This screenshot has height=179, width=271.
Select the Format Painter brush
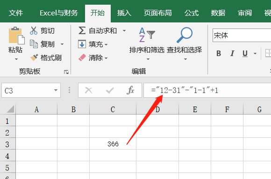pyautogui.click(x=34, y=57)
